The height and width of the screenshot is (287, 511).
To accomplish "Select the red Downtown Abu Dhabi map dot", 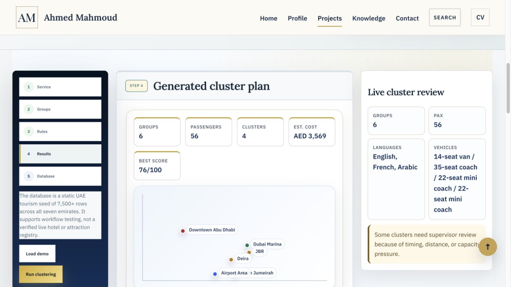I will click(183, 231).
